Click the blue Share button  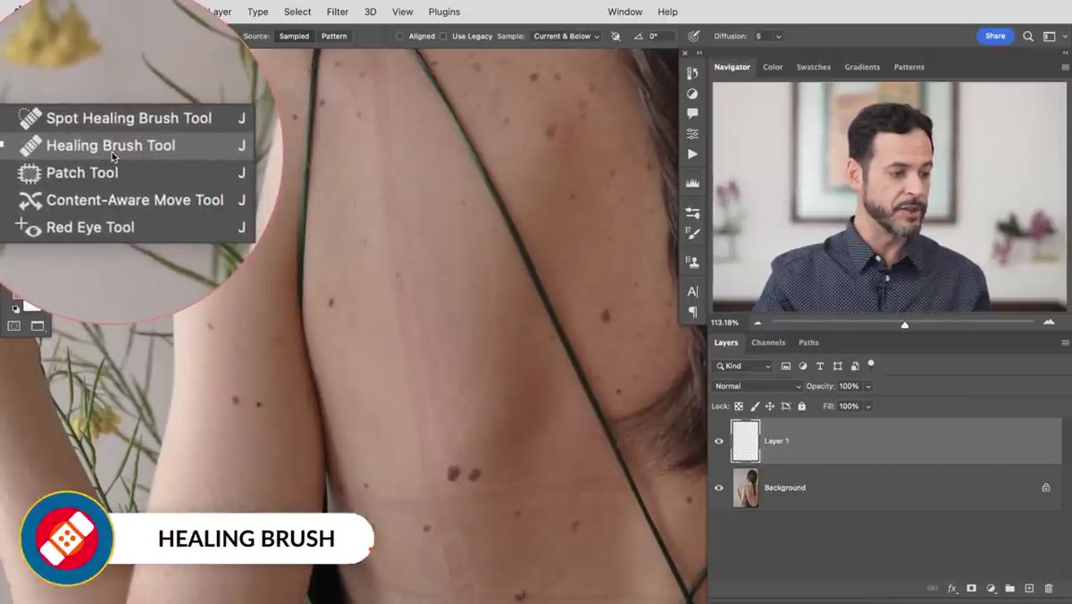[995, 37]
